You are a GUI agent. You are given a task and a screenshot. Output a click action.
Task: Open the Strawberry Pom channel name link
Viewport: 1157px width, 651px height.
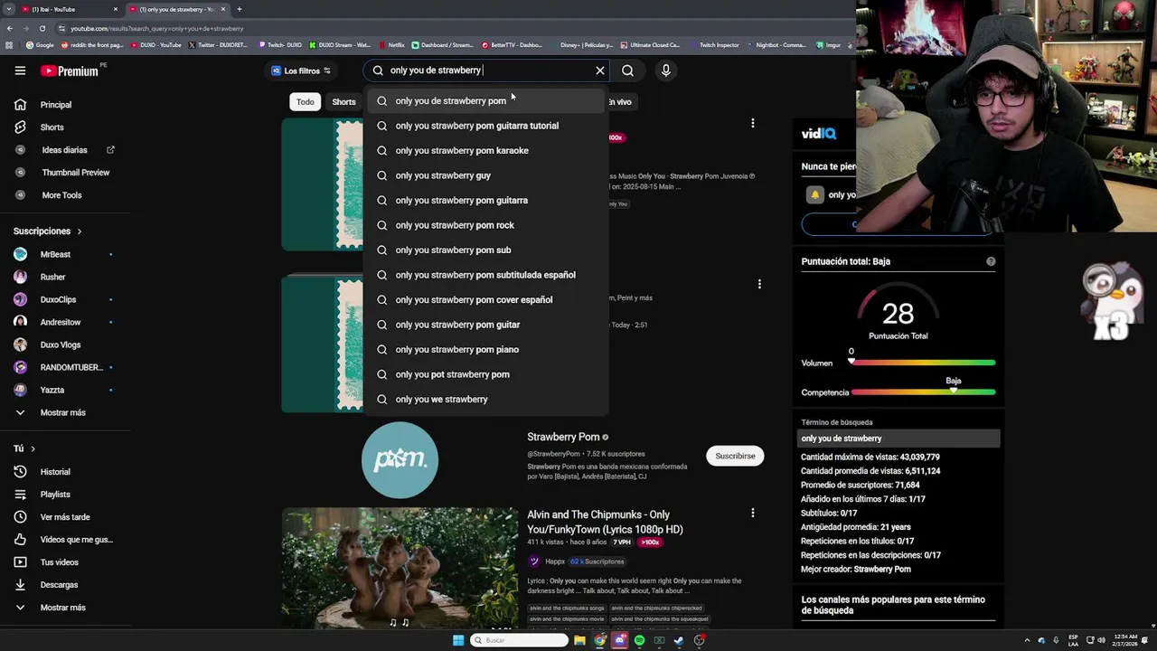tap(563, 438)
